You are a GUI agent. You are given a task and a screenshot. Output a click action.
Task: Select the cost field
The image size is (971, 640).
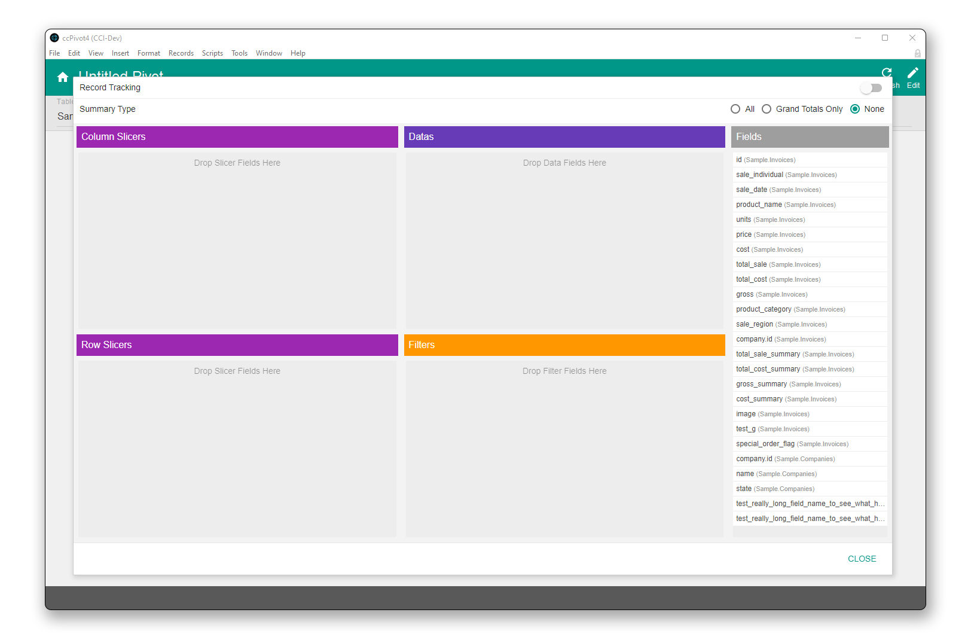coord(810,249)
